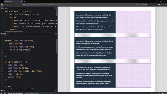The image size is (167, 94).
Task: Open the JS panel dropdown arrow
Action: click(56, 91)
